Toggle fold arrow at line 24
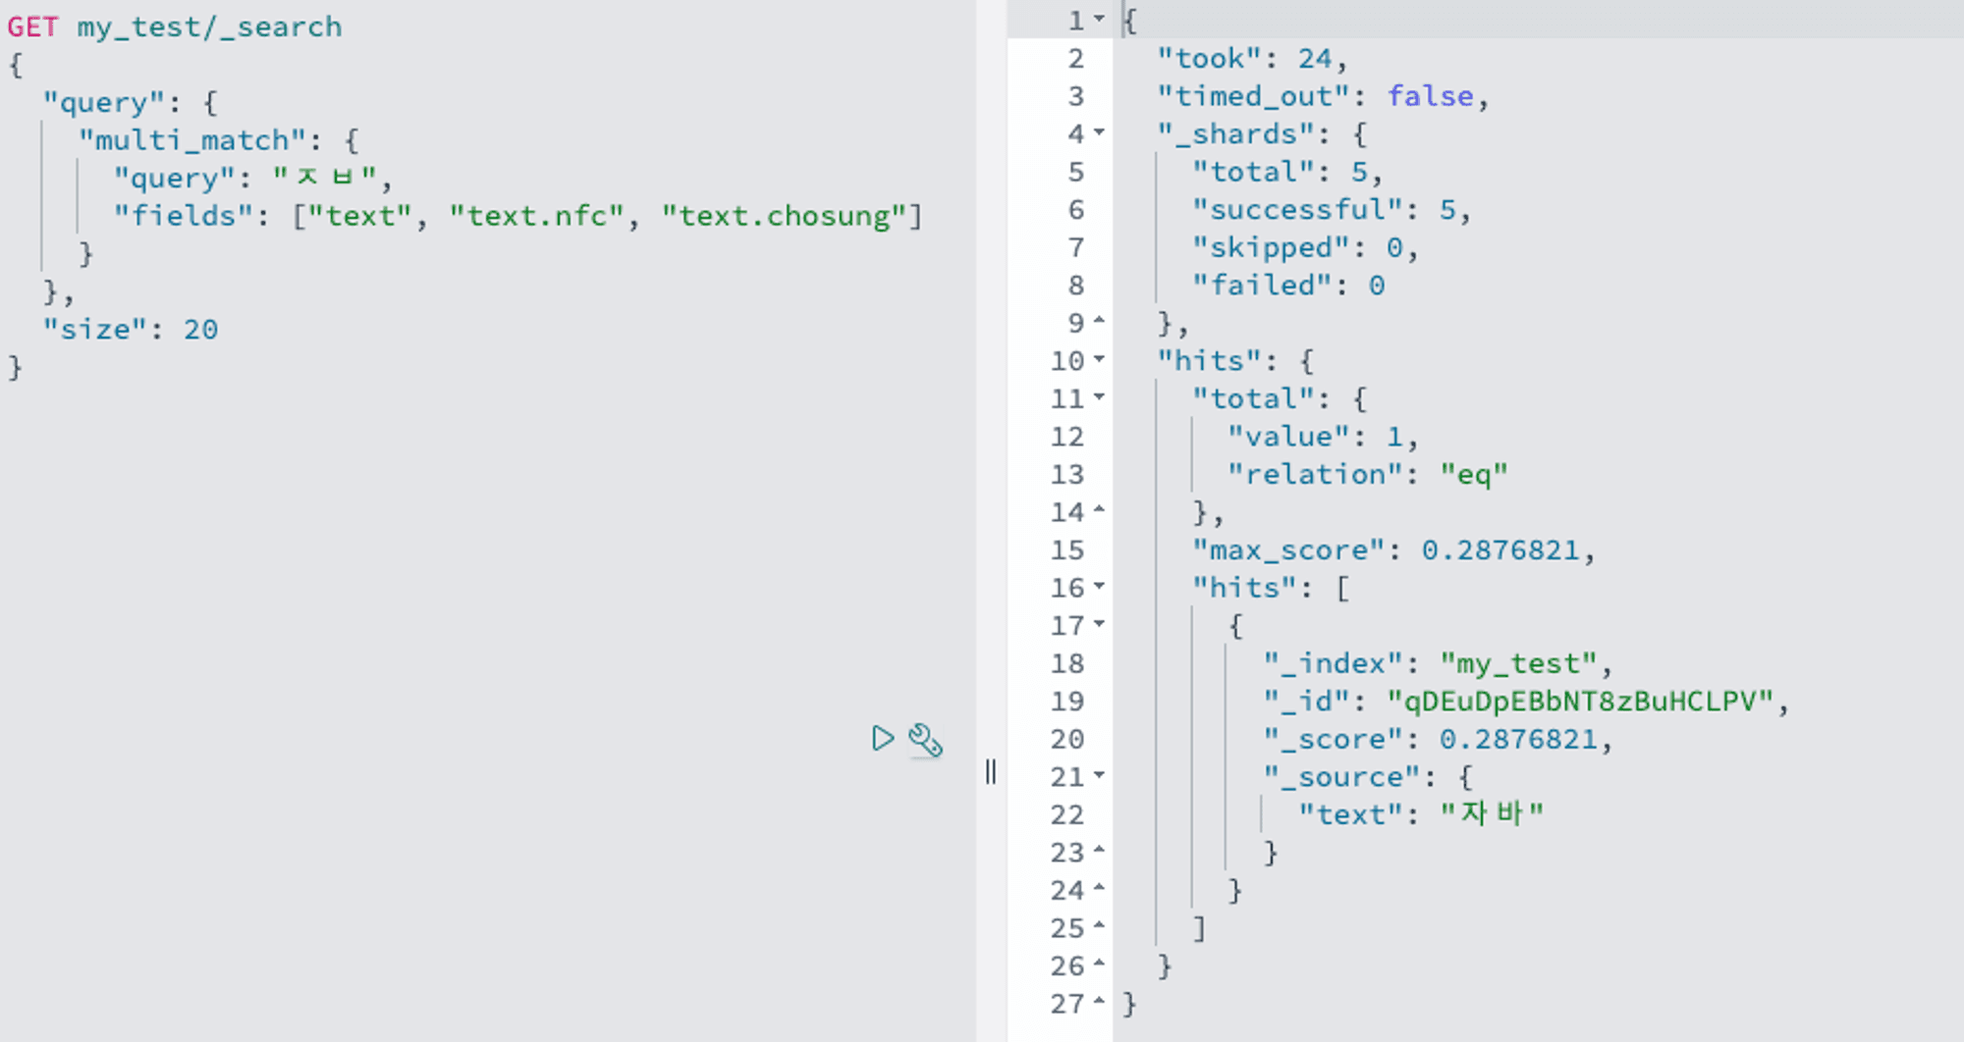This screenshot has width=1964, height=1042. pyautogui.click(x=1100, y=888)
